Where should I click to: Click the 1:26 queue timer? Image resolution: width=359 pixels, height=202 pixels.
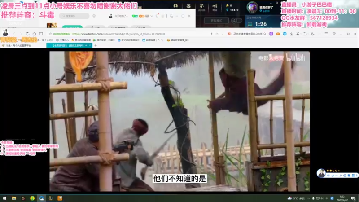(261, 24)
